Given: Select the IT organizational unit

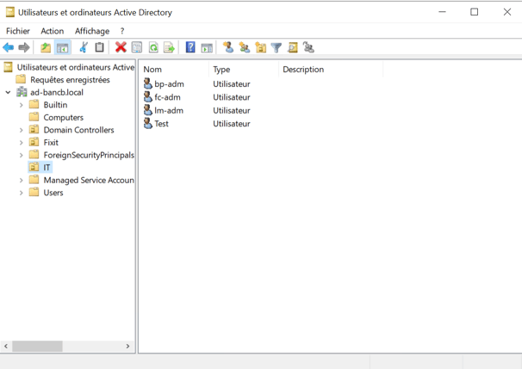Looking at the screenshot, I should coord(47,168).
